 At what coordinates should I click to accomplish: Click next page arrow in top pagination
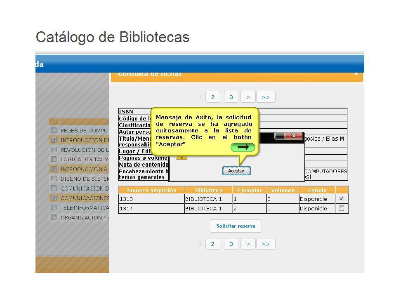248,97
